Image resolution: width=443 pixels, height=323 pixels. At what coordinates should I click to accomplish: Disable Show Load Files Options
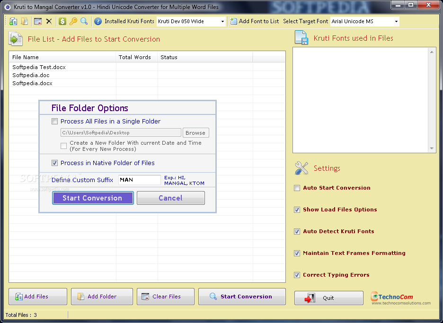tap(297, 210)
